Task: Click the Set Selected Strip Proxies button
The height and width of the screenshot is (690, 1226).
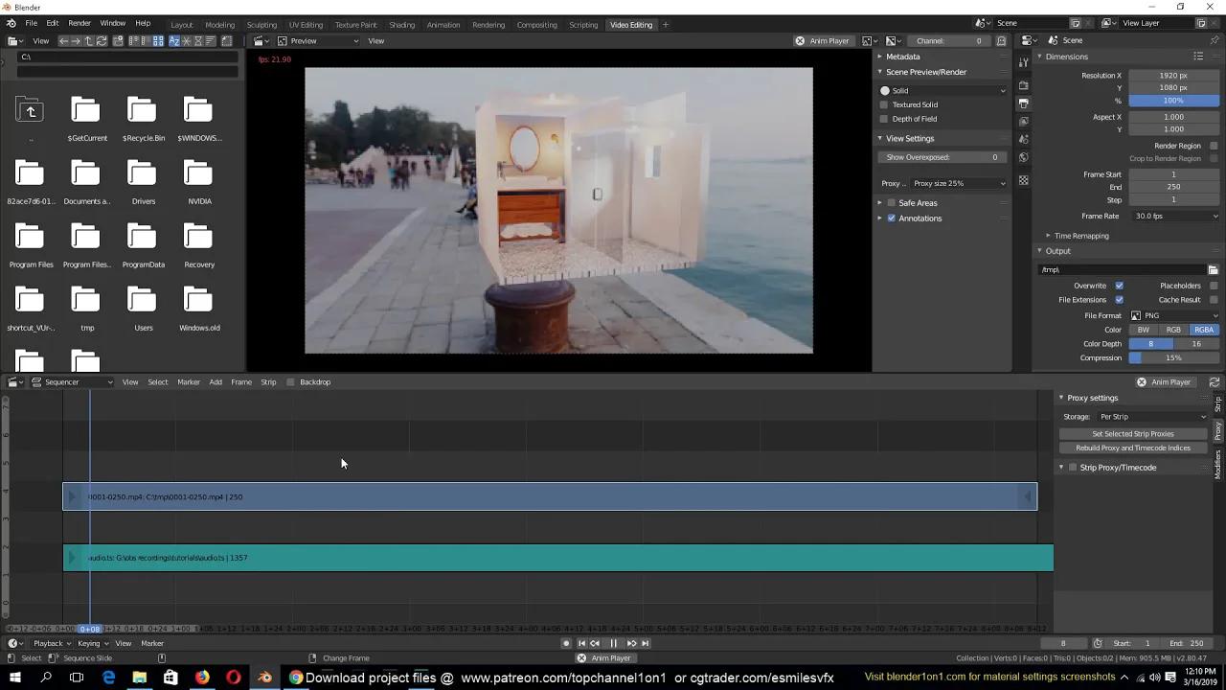Action: point(1133,433)
